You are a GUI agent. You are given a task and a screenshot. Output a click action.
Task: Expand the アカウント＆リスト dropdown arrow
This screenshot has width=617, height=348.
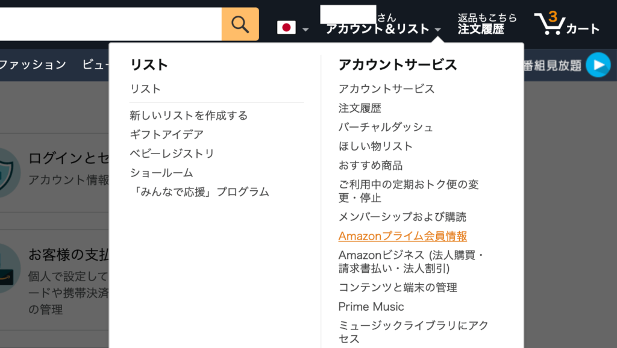tap(438, 30)
